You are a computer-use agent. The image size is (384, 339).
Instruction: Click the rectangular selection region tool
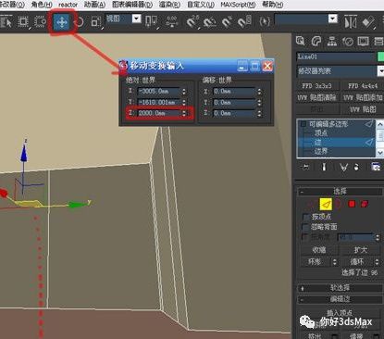[23, 22]
